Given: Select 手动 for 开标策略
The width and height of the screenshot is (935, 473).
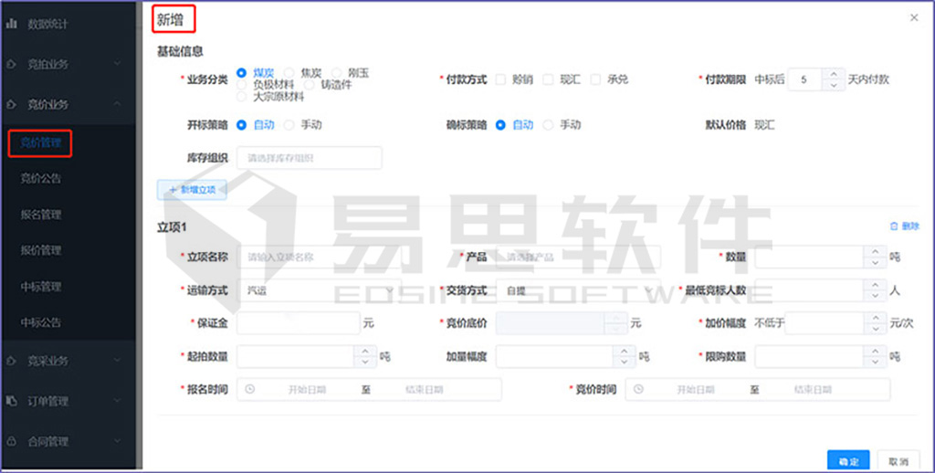Looking at the screenshot, I should (290, 125).
